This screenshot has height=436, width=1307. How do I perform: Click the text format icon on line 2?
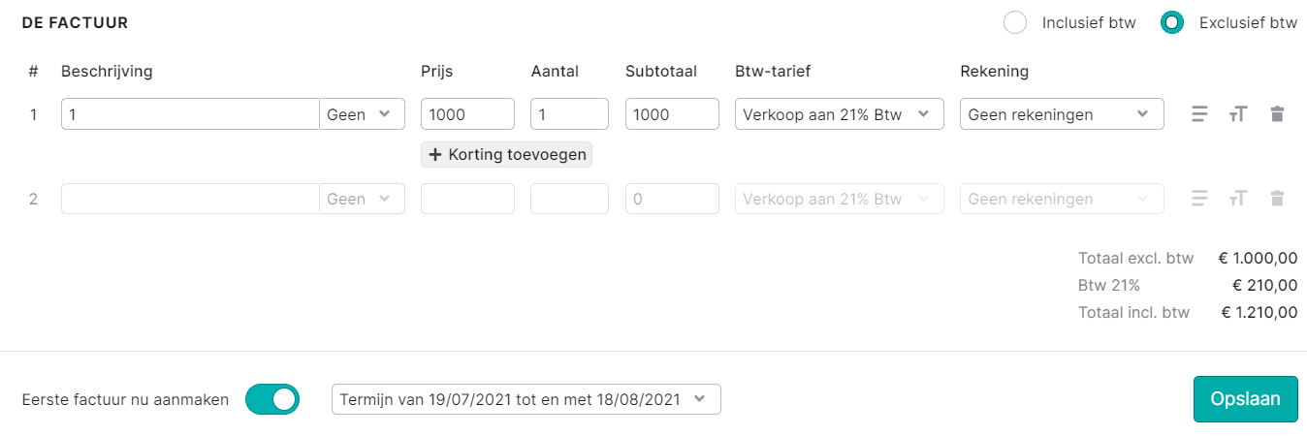(x=1237, y=199)
